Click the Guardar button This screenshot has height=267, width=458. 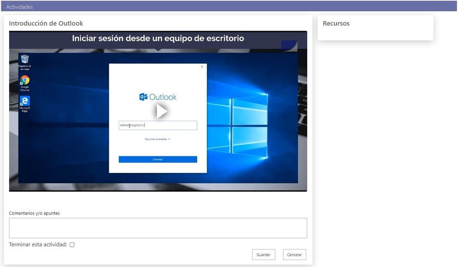264,255
